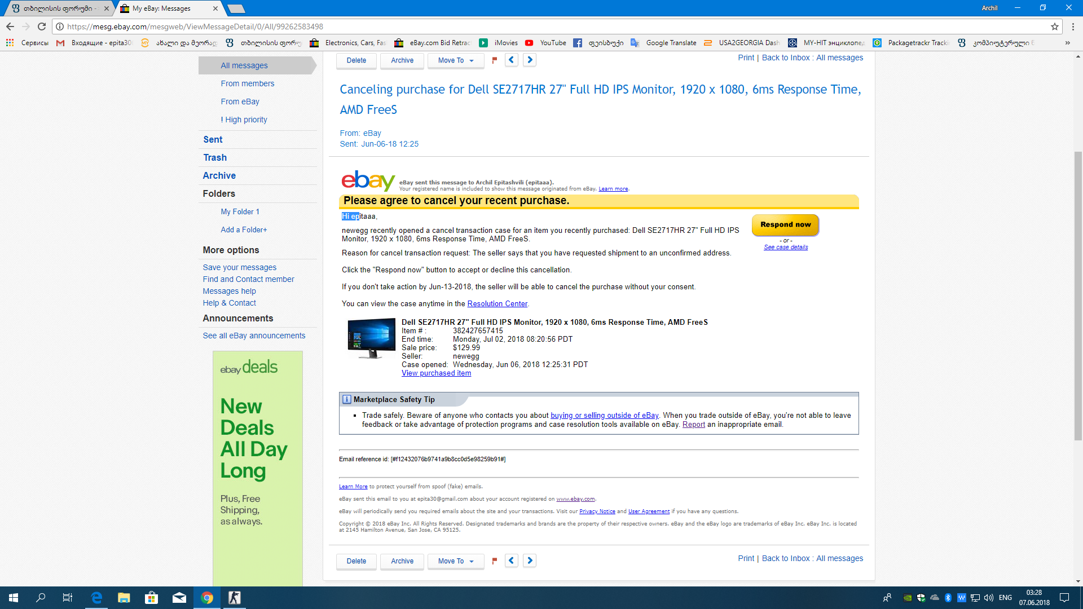The image size is (1083, 609).
Task: Click the top Delete button
Action: (356, 60)
